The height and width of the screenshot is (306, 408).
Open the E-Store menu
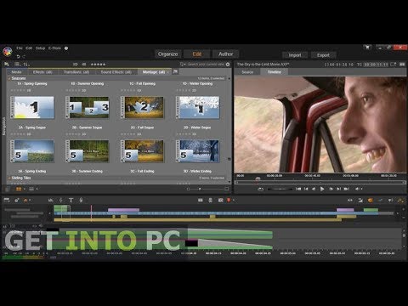(x=54, y=48)
